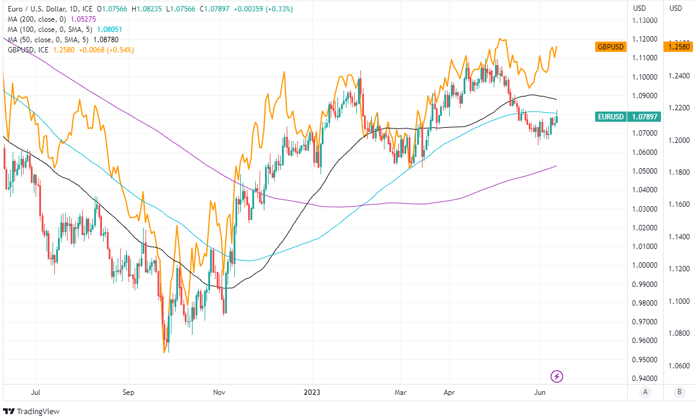696x419 pixels.
Task: Toggle auto scale with the A button
Action: coord(645,392)
